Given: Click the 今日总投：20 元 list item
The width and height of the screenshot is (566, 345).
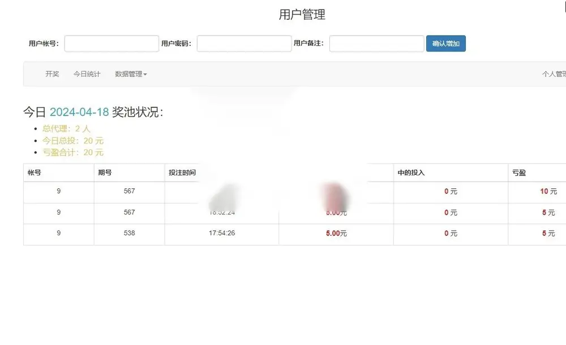Looking at the screenshot, I should [x=73, y=140].
